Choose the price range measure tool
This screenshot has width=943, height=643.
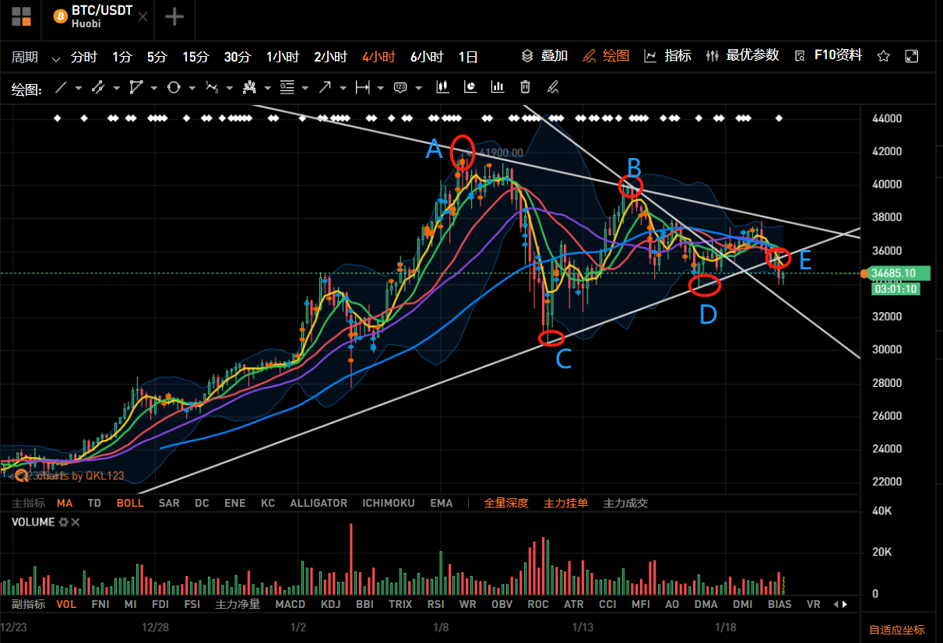362,88
